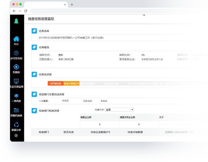Open the 无证无照监管 monitor icon
The width and height of the screenshot is (208, 162).
[16, 81]
